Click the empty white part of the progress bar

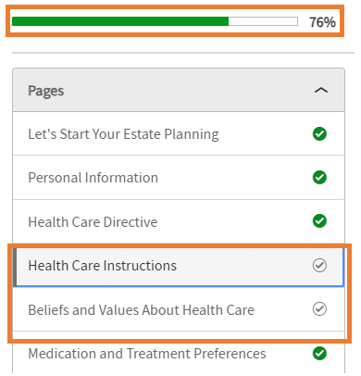click(263, 21)
